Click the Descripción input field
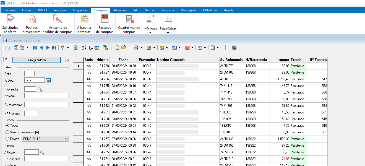The width and height of the screenshot is (365, 166). 46,159
